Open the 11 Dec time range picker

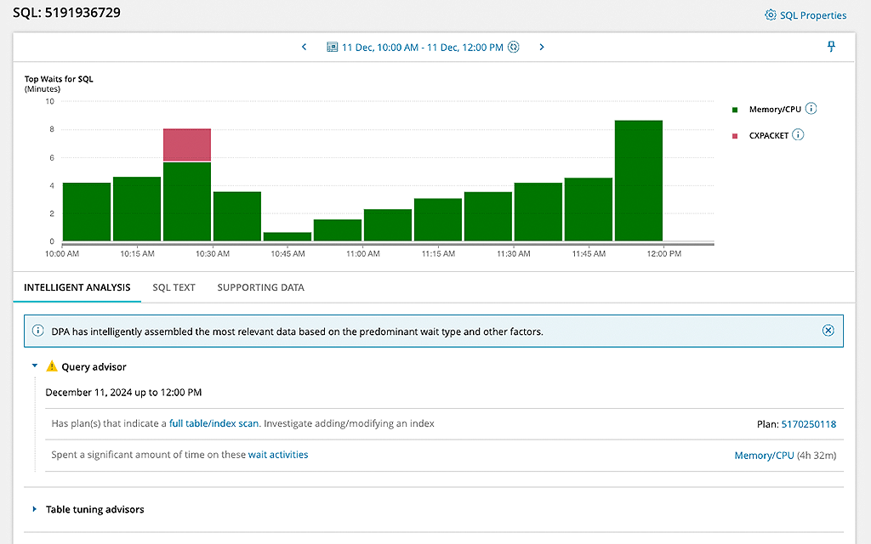tap(422, 48)
